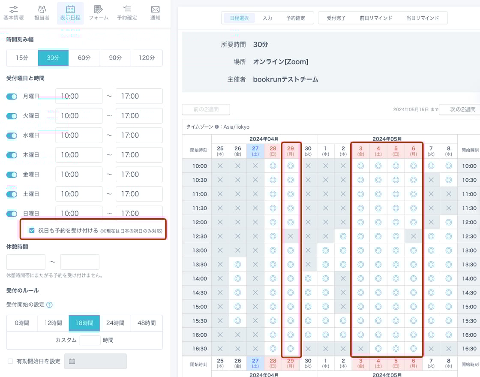Select 60分 time interval
The width and height of the screenshot is (480, 377).
click(x=84, y=58)
